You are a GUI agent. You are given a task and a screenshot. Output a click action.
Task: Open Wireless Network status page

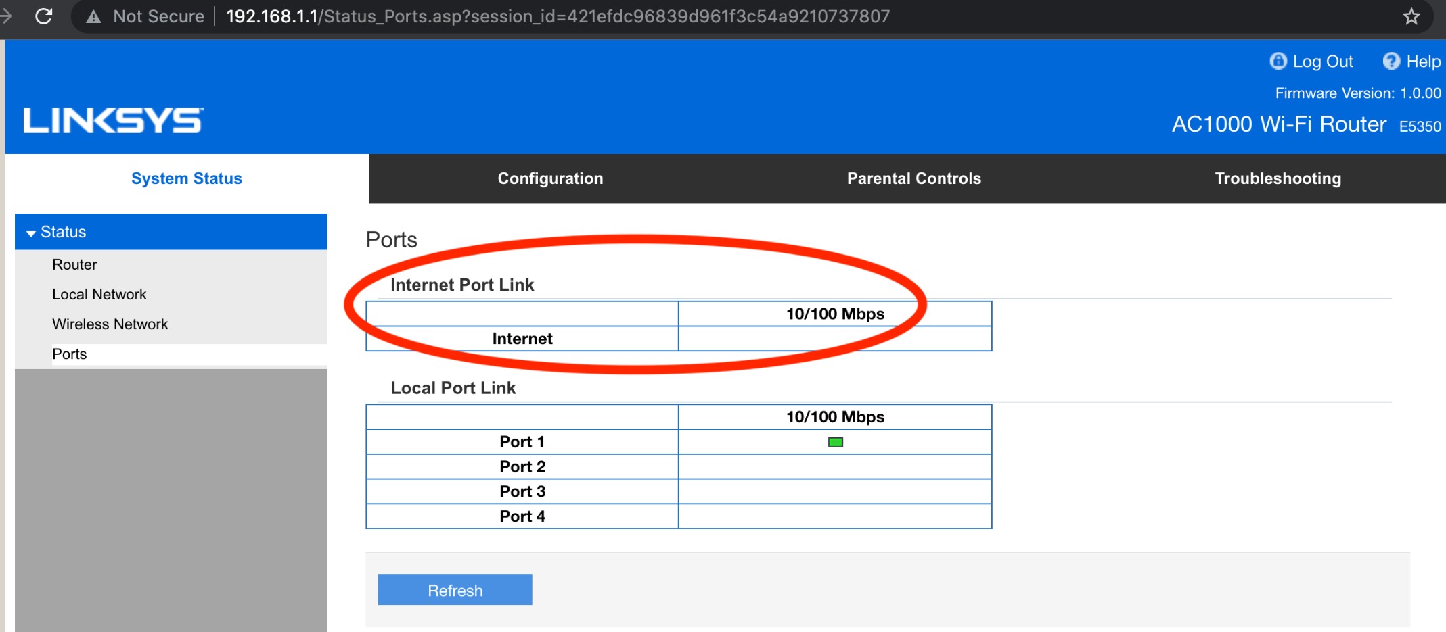110,324
